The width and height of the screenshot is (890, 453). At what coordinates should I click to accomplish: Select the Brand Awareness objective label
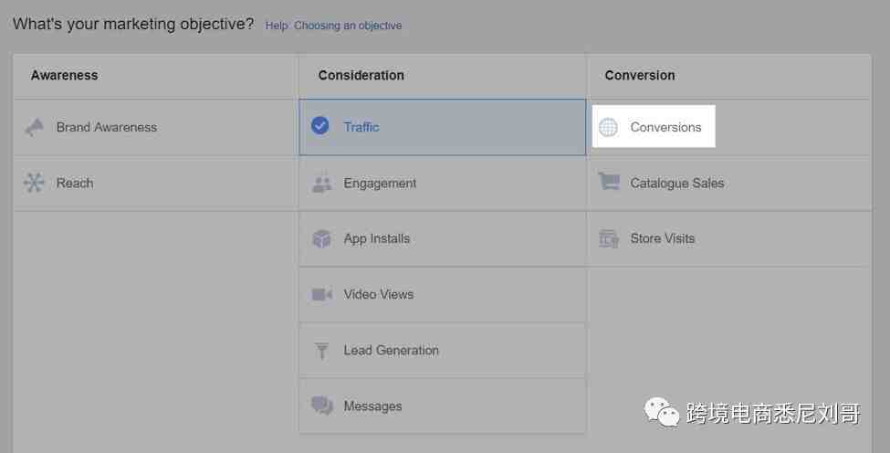click(107, 127)
